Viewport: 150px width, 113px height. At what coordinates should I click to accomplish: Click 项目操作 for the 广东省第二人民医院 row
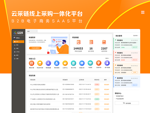(106, 99)
